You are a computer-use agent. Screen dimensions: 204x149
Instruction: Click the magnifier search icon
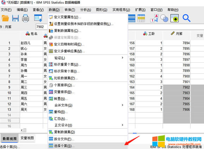tap(186, 18)
